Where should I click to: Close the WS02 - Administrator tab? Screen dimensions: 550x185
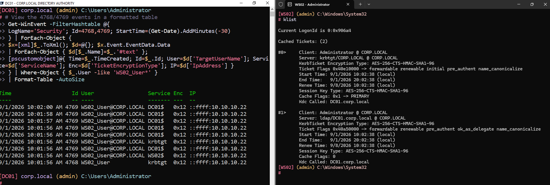[348, 4]
